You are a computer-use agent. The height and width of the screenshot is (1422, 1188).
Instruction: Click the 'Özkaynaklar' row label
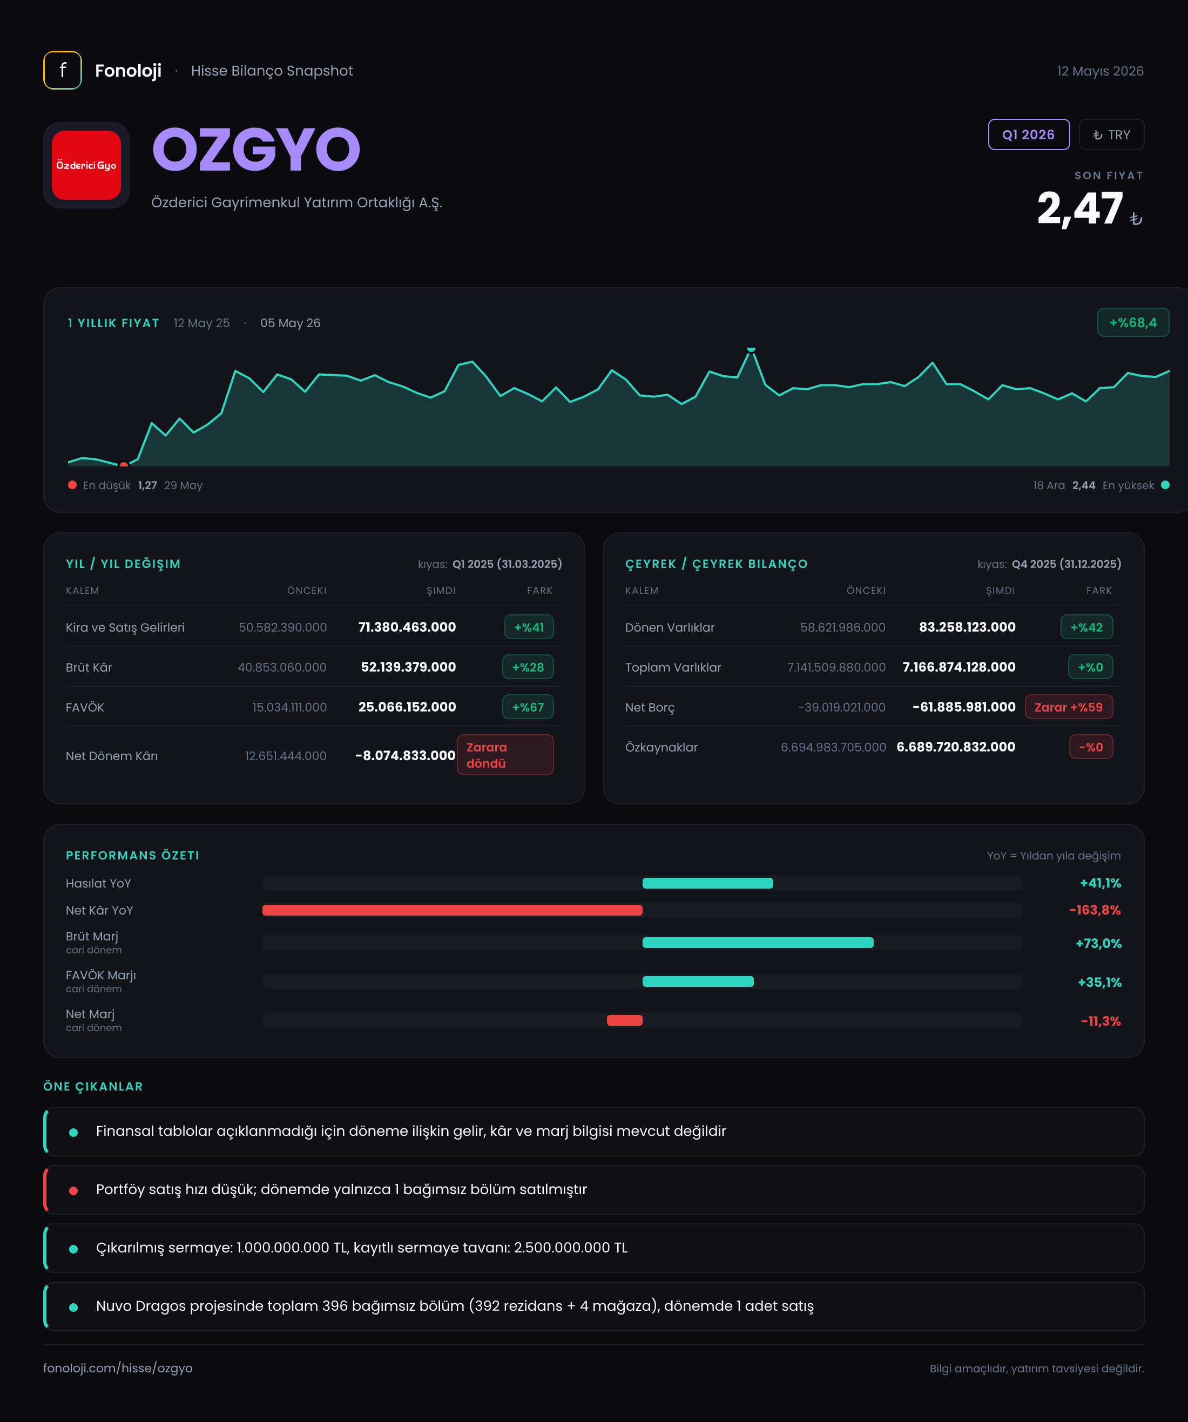pos(661,747)
